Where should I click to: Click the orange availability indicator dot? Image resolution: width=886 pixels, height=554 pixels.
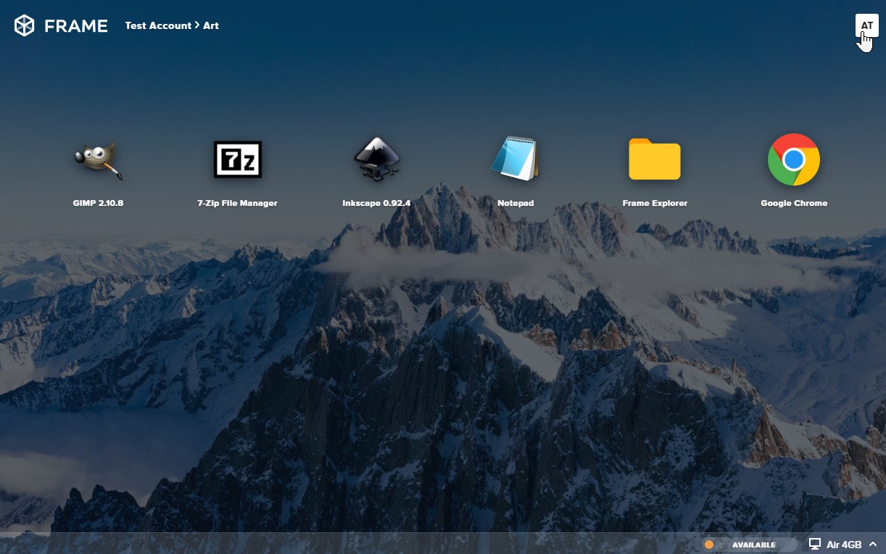(x=708, y=544)
